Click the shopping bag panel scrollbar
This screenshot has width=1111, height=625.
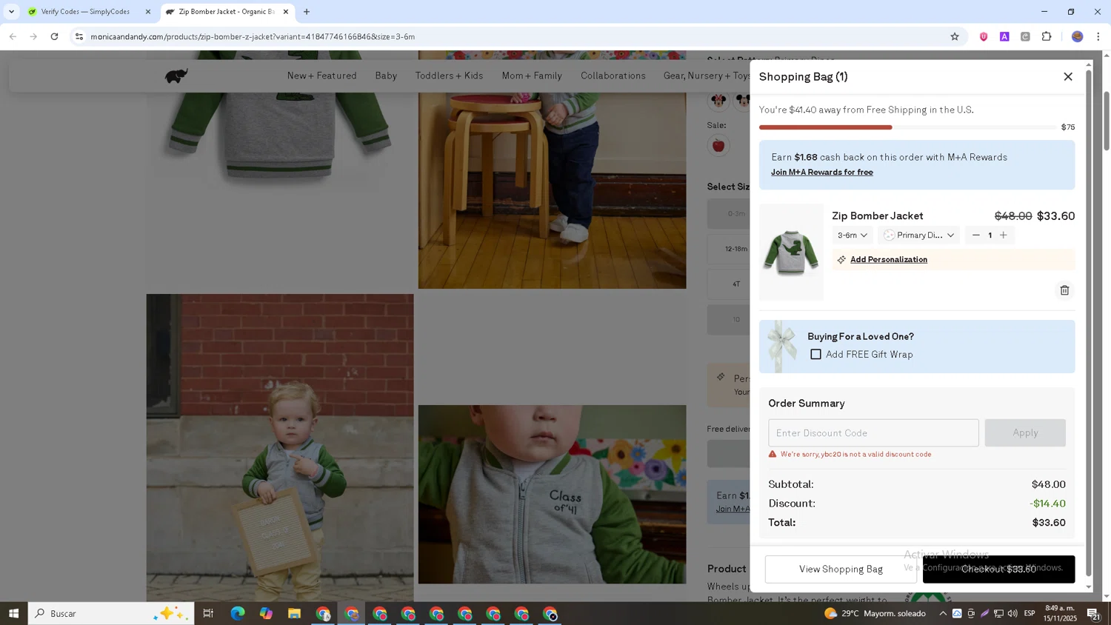tap(1088, 324)
